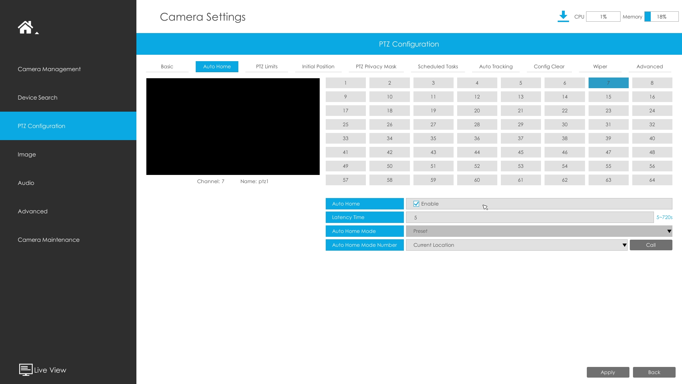Click the download icon
Screen dimensions: 682x384
click(x=563, y=16)
